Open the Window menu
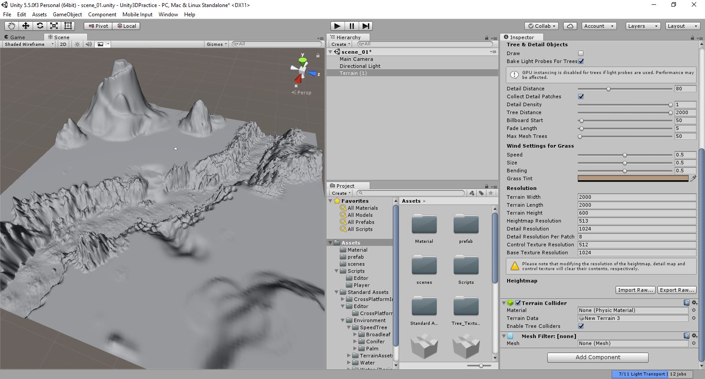Screen dimensions: 705x379 [168, 15]
